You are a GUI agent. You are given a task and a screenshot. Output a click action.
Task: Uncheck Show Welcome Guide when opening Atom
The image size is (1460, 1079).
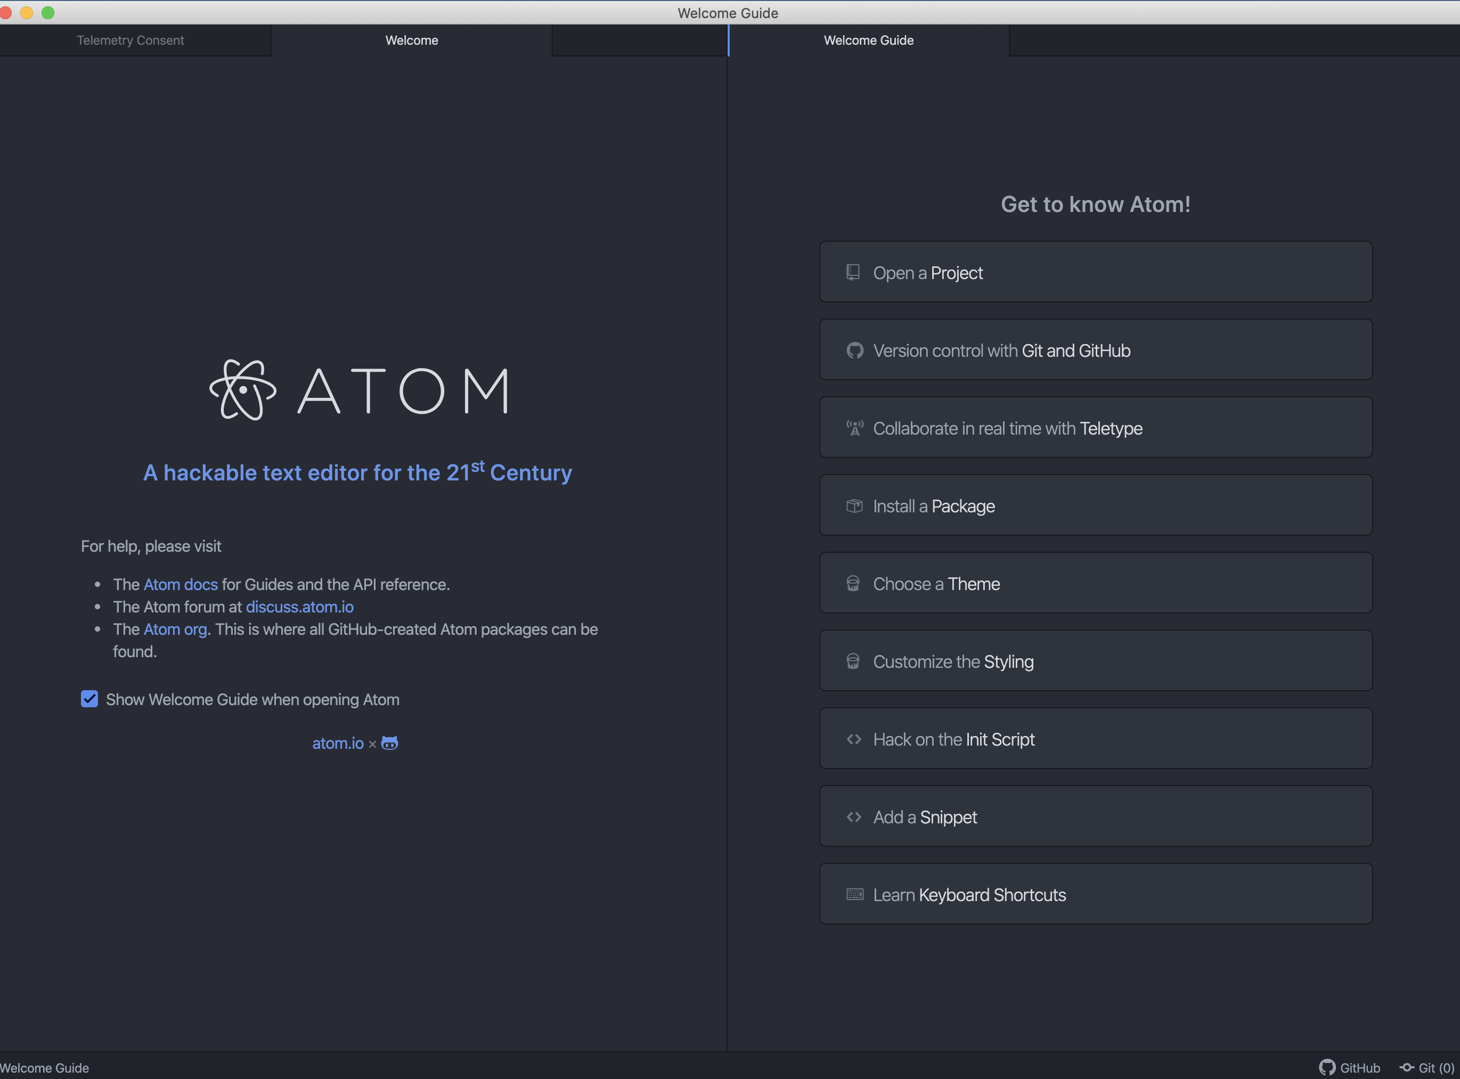click(x=89, y=699)
